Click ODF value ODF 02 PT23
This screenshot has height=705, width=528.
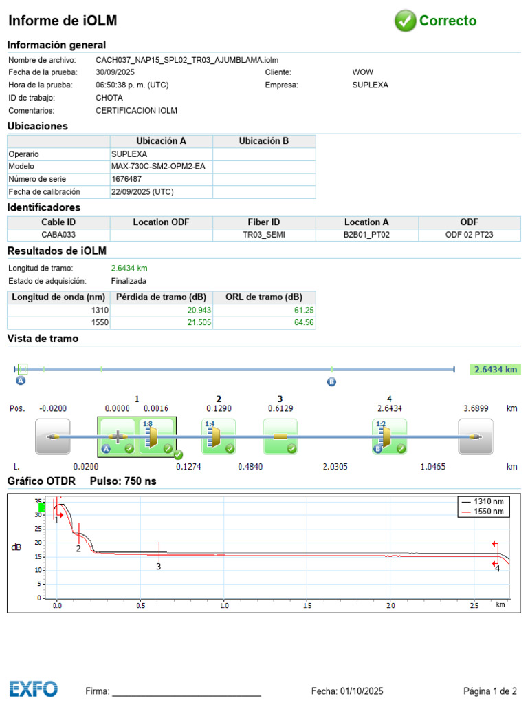point(469,235)
